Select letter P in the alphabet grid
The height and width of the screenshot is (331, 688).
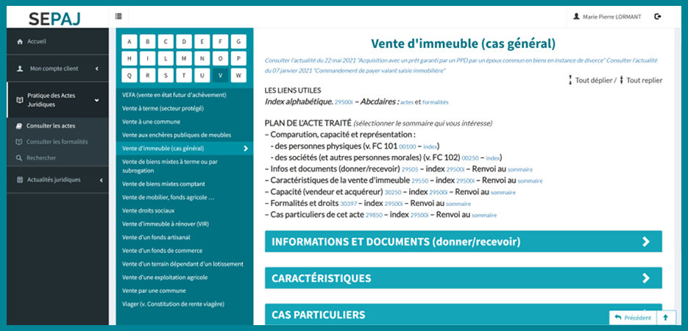(x=238, y=58)
